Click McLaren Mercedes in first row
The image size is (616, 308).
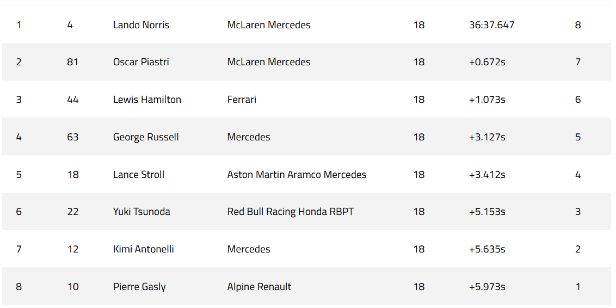[x=269, y=25]
